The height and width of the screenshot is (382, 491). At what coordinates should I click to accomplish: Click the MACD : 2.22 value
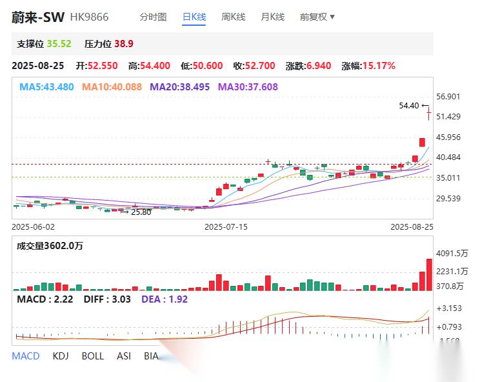[45, 299]
